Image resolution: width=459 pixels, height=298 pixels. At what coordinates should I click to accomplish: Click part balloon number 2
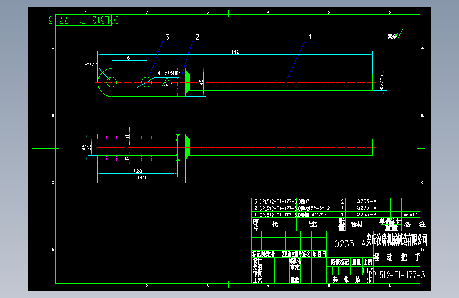197,37
